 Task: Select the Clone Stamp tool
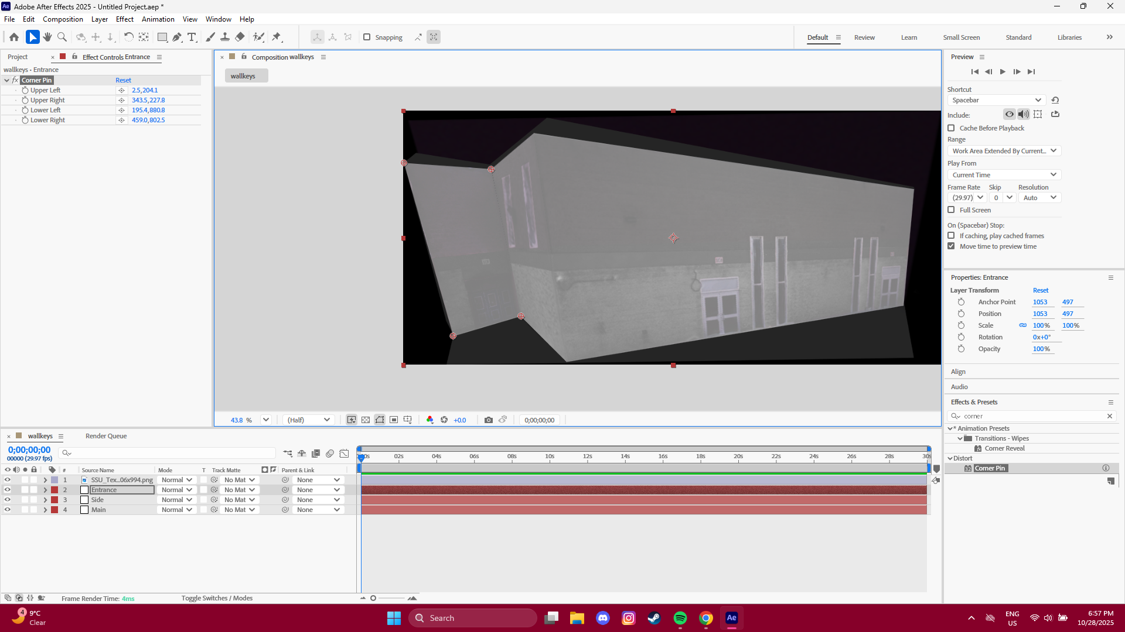pos(225,37)
